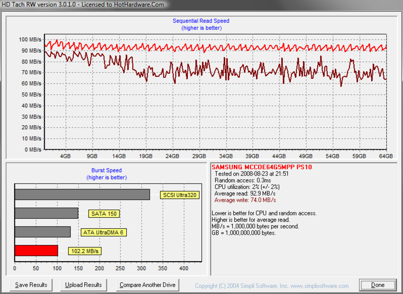Click the 'GB = 1,000,000,000 bytes' note
The height and width of the screenshot is (294, 403).
(244, 233)
